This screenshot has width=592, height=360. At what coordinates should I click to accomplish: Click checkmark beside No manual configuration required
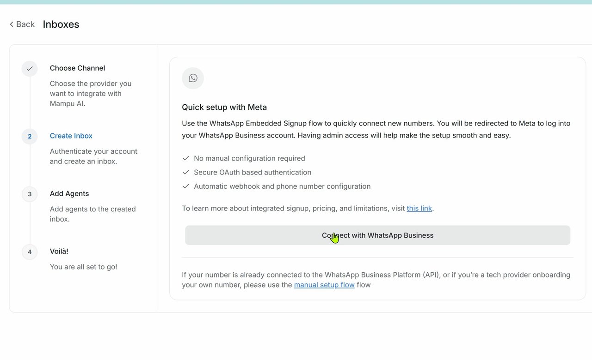(x=186, y=158)
